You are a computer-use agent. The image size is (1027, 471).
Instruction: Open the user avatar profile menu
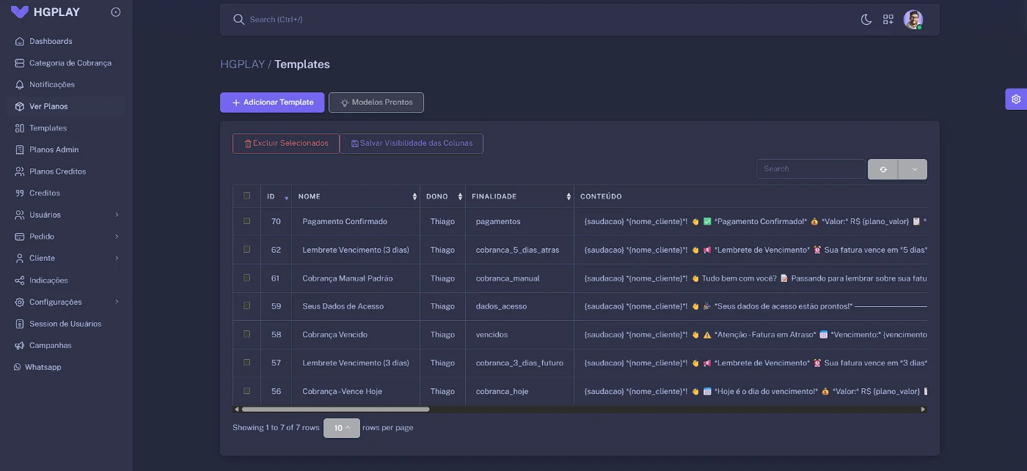[913, 20]
